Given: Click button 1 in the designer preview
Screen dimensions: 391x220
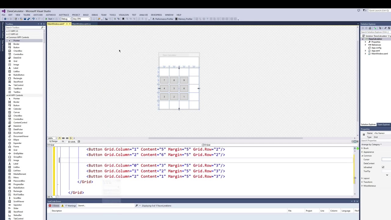Looking at the screenshot, I should (184, 97).
